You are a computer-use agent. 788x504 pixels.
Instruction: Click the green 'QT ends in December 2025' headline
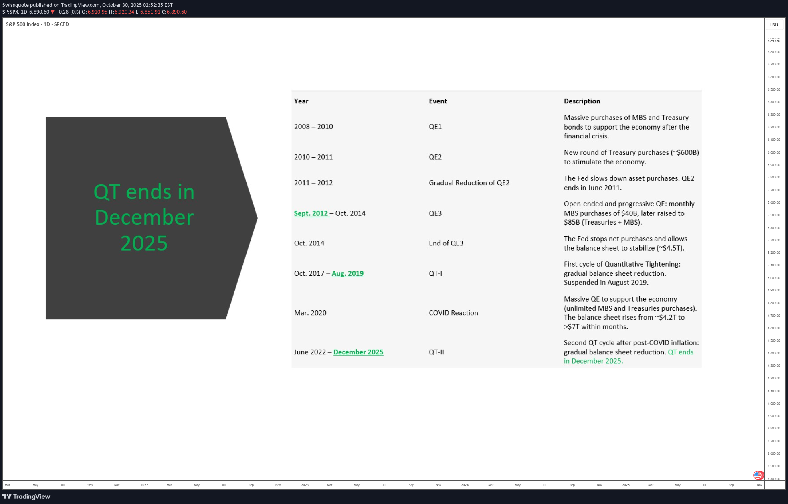(x=144, y=217)
